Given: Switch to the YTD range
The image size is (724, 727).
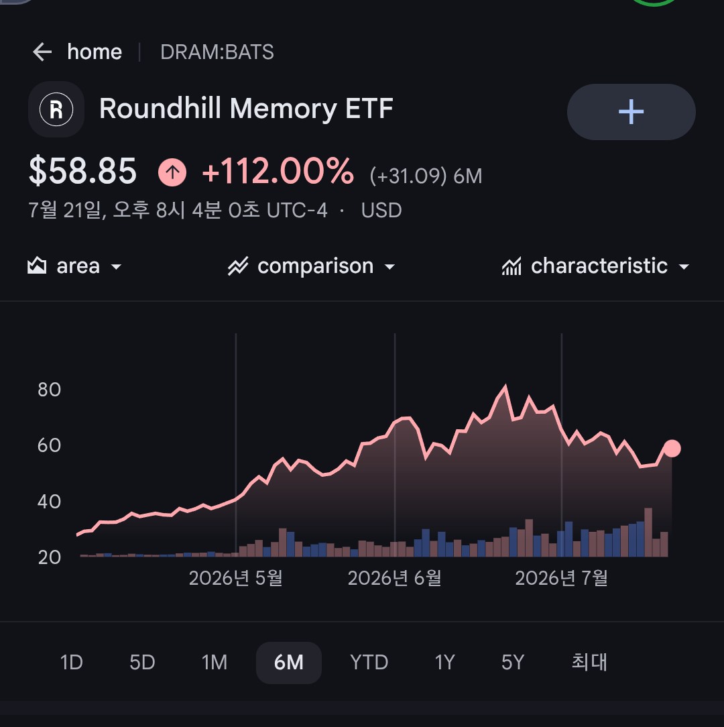Looking at the screenshot, I should click(x=369, y=662).
